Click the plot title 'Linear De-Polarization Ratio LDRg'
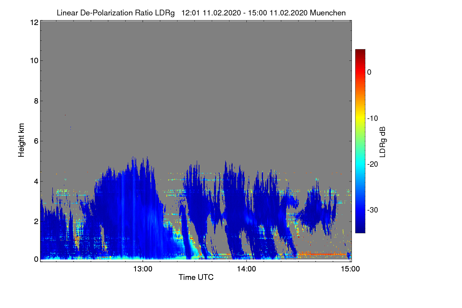Image resolution: width=462 pixels, height=308 pixels. (115, 13)
